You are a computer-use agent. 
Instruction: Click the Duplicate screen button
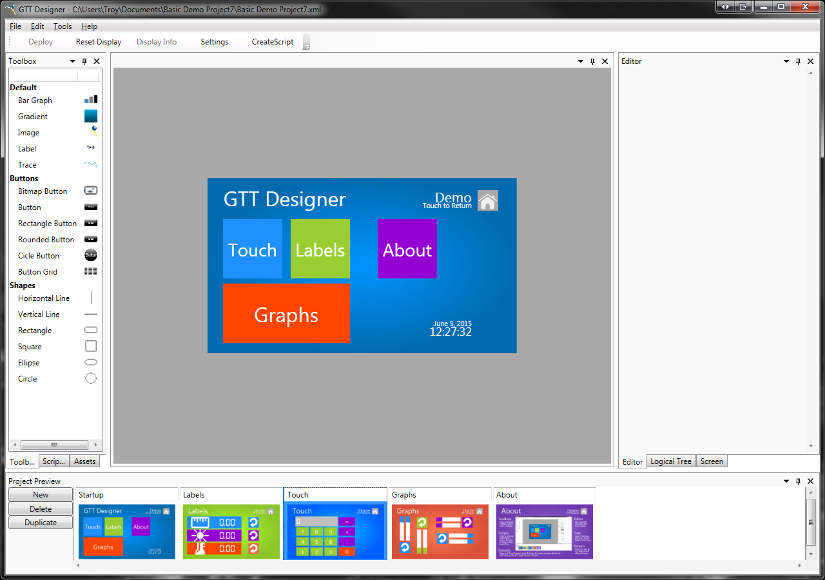[x=41, y=523]
